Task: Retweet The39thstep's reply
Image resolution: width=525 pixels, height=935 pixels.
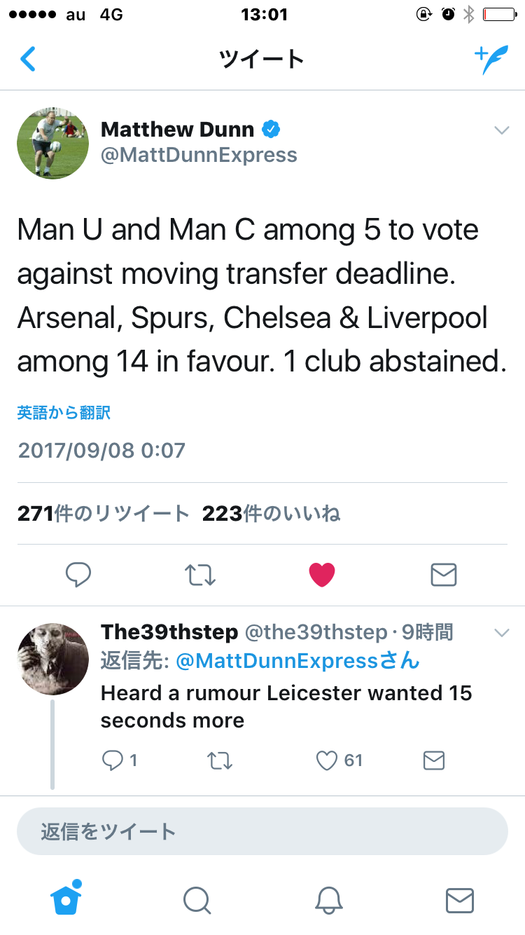Action: tap(220, 760)
